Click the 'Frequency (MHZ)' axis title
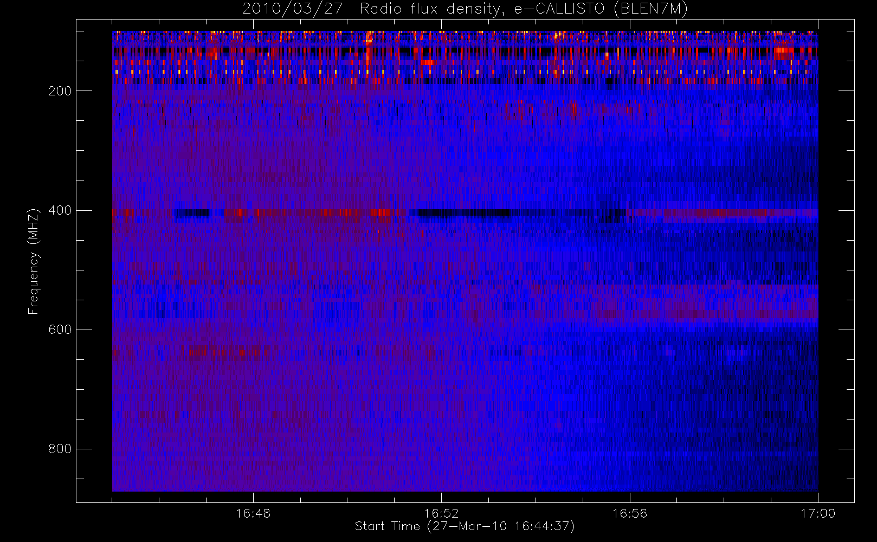Image resolution: width=877 pixels, height=542 pixels. point(34,261)
